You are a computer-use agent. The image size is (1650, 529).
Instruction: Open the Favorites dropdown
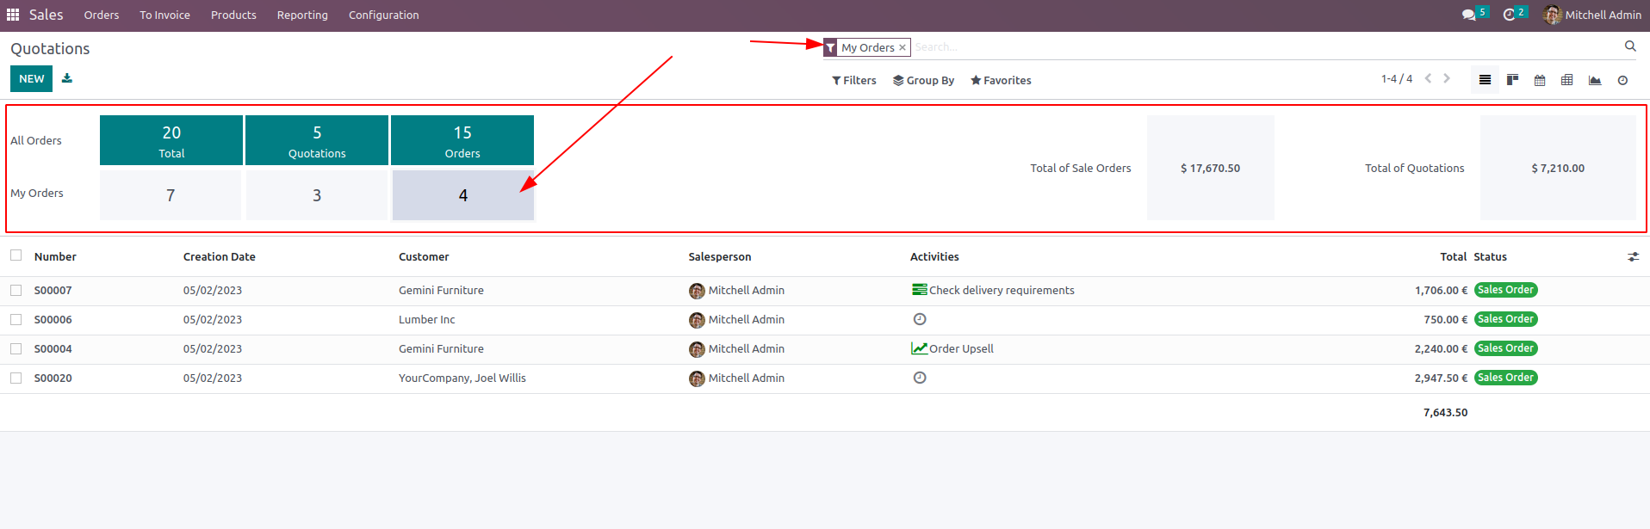[x=1001, y=80]
